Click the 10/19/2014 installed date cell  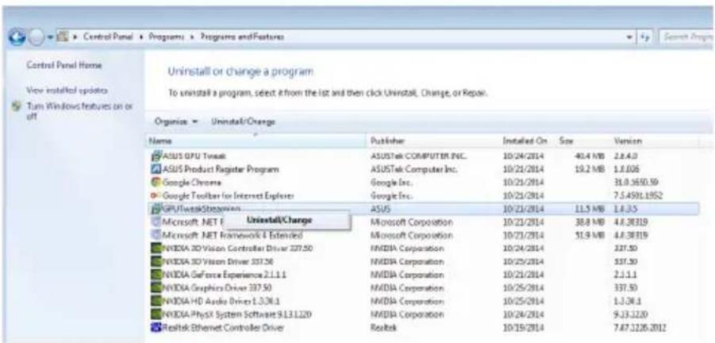pyautogui.click(x=523, y=327)
